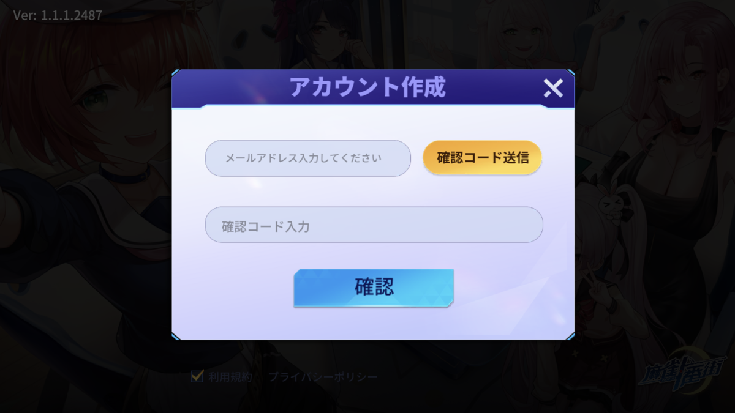Click the 確認コード送信 yellow button
The height and width of the screenshot is (413, 735).
click(483, 157)
